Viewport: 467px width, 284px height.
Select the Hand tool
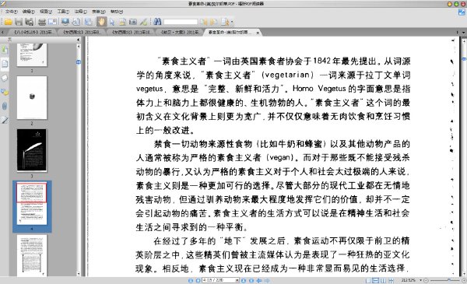101,22
